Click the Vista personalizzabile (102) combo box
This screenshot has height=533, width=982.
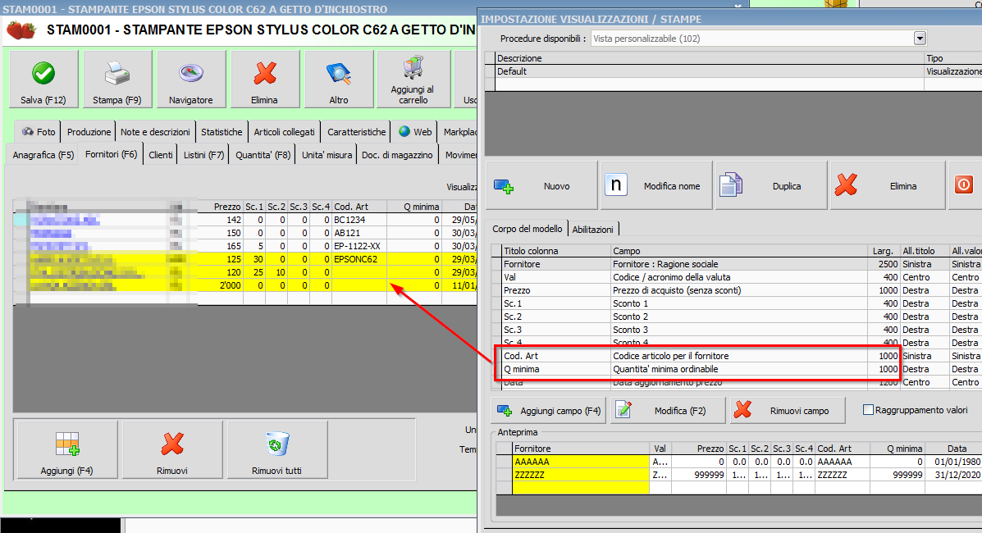click(x=758, y=39)
